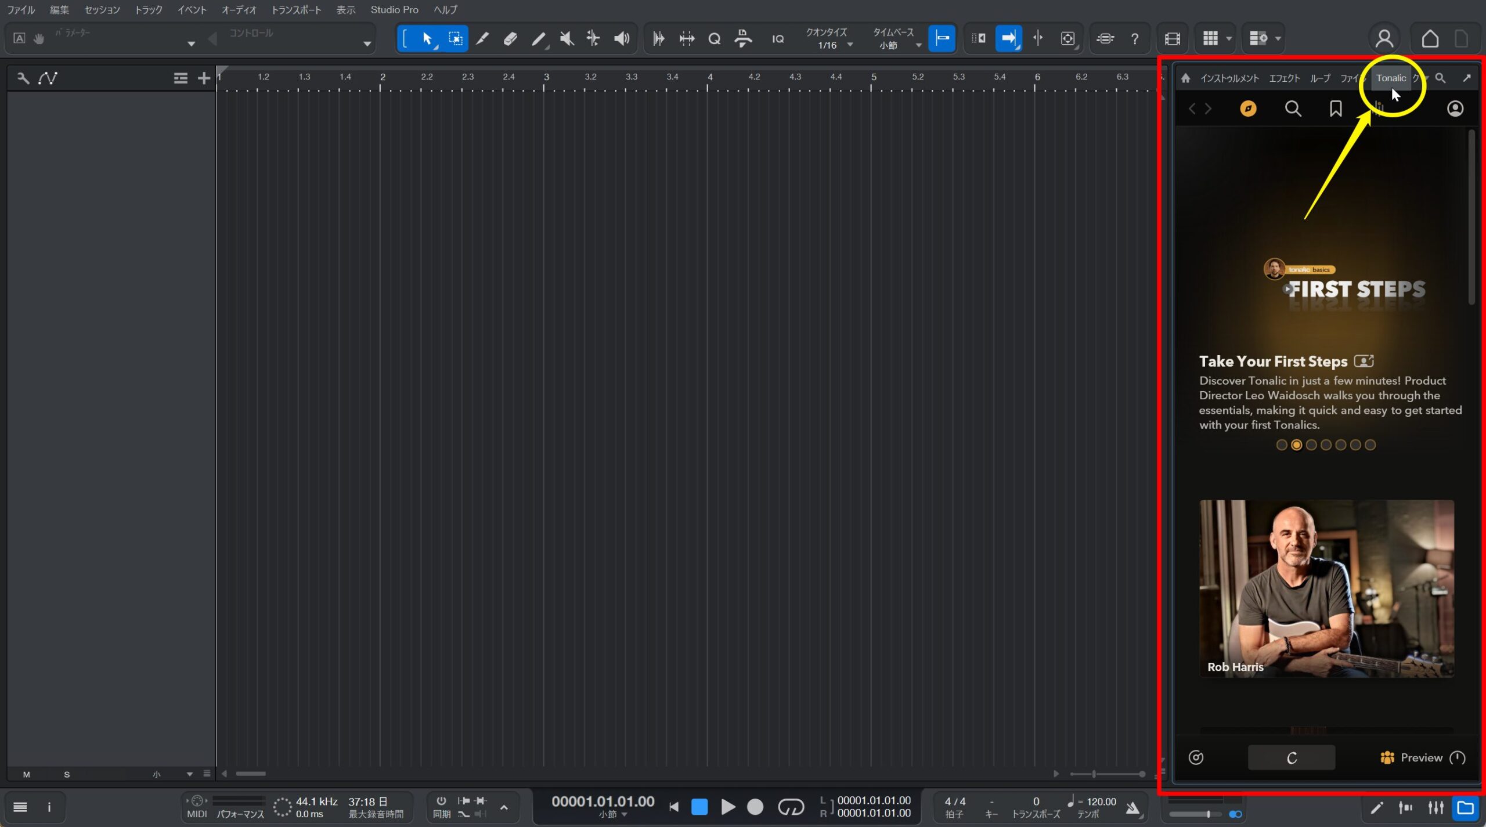Toggle the loop playback button
The image size is (1486, 827).
click(791, 807)
